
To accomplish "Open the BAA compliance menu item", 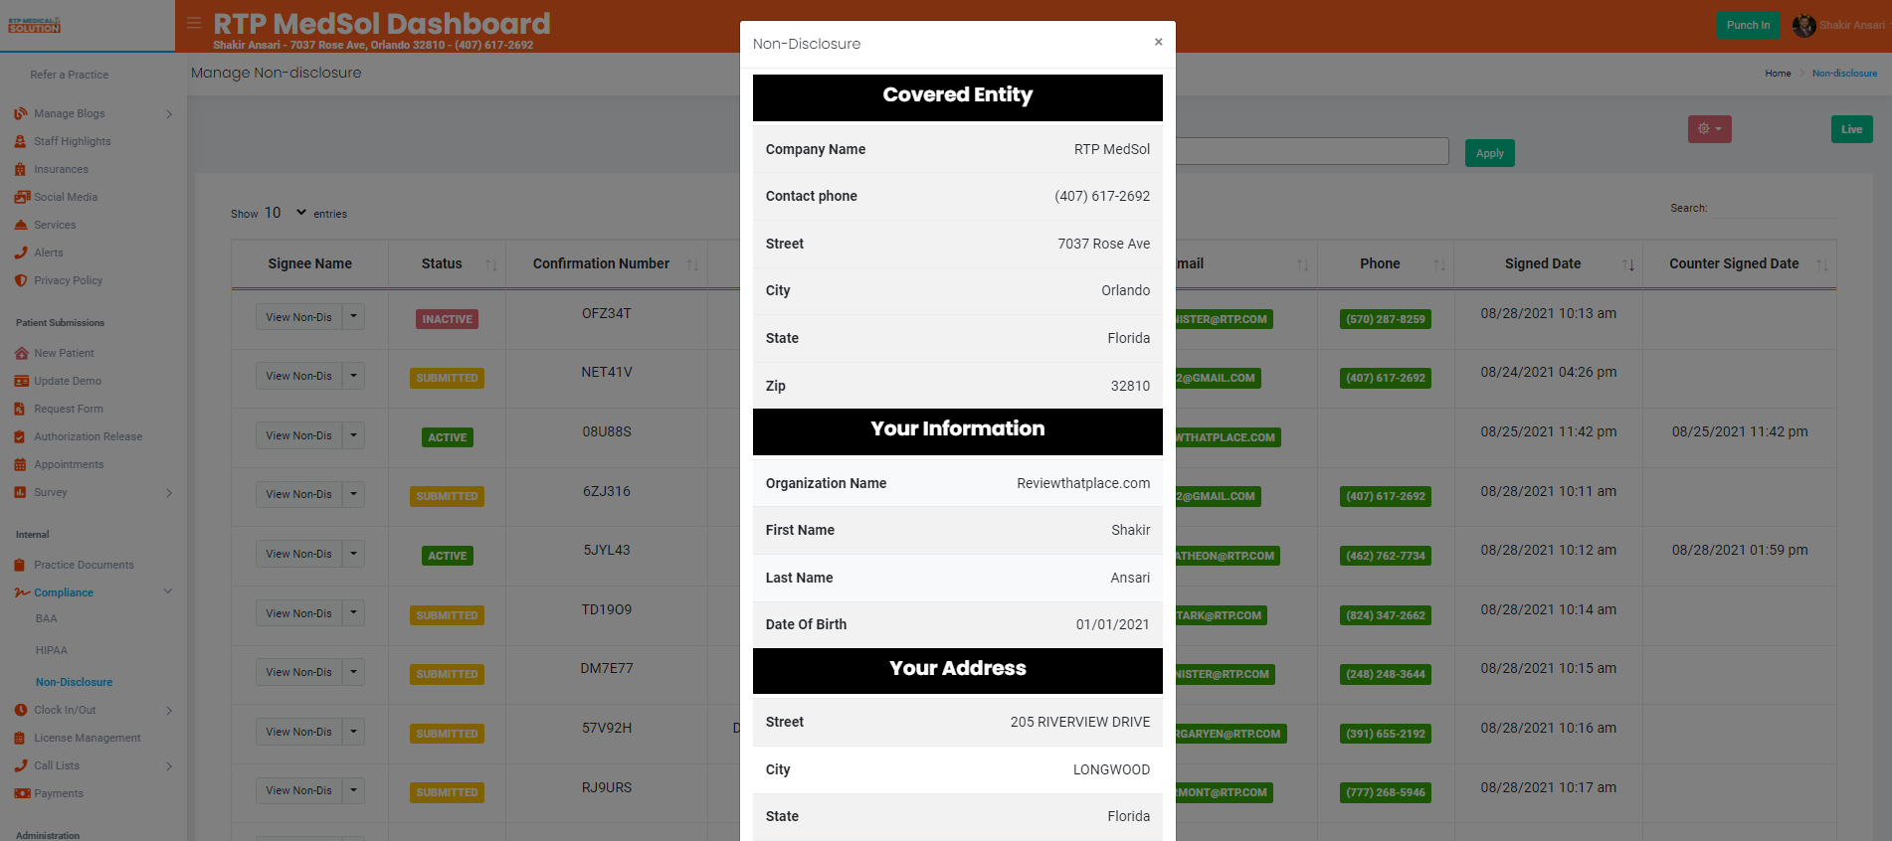I will point(47,618).
